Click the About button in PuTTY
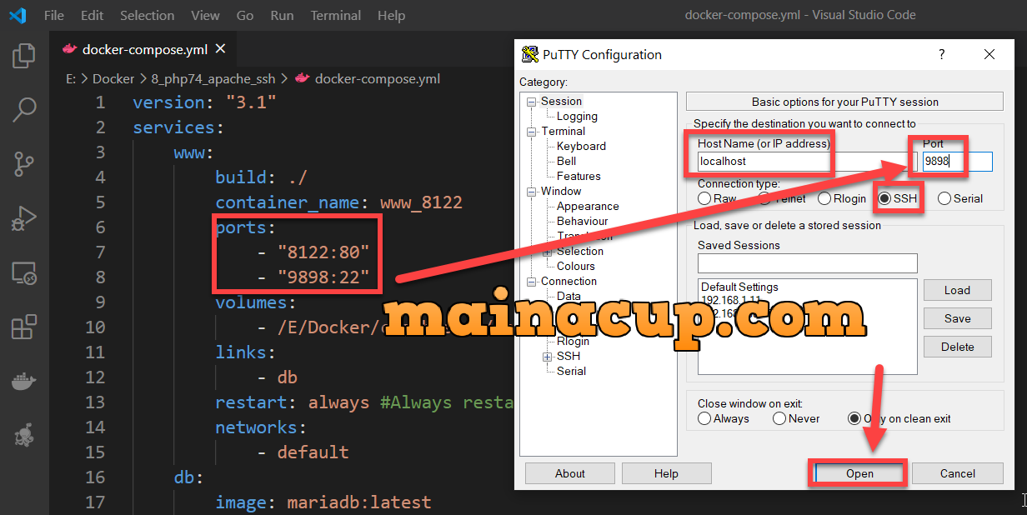The image size is (1027, 515). pyautogui.click(x=570, y=473)
